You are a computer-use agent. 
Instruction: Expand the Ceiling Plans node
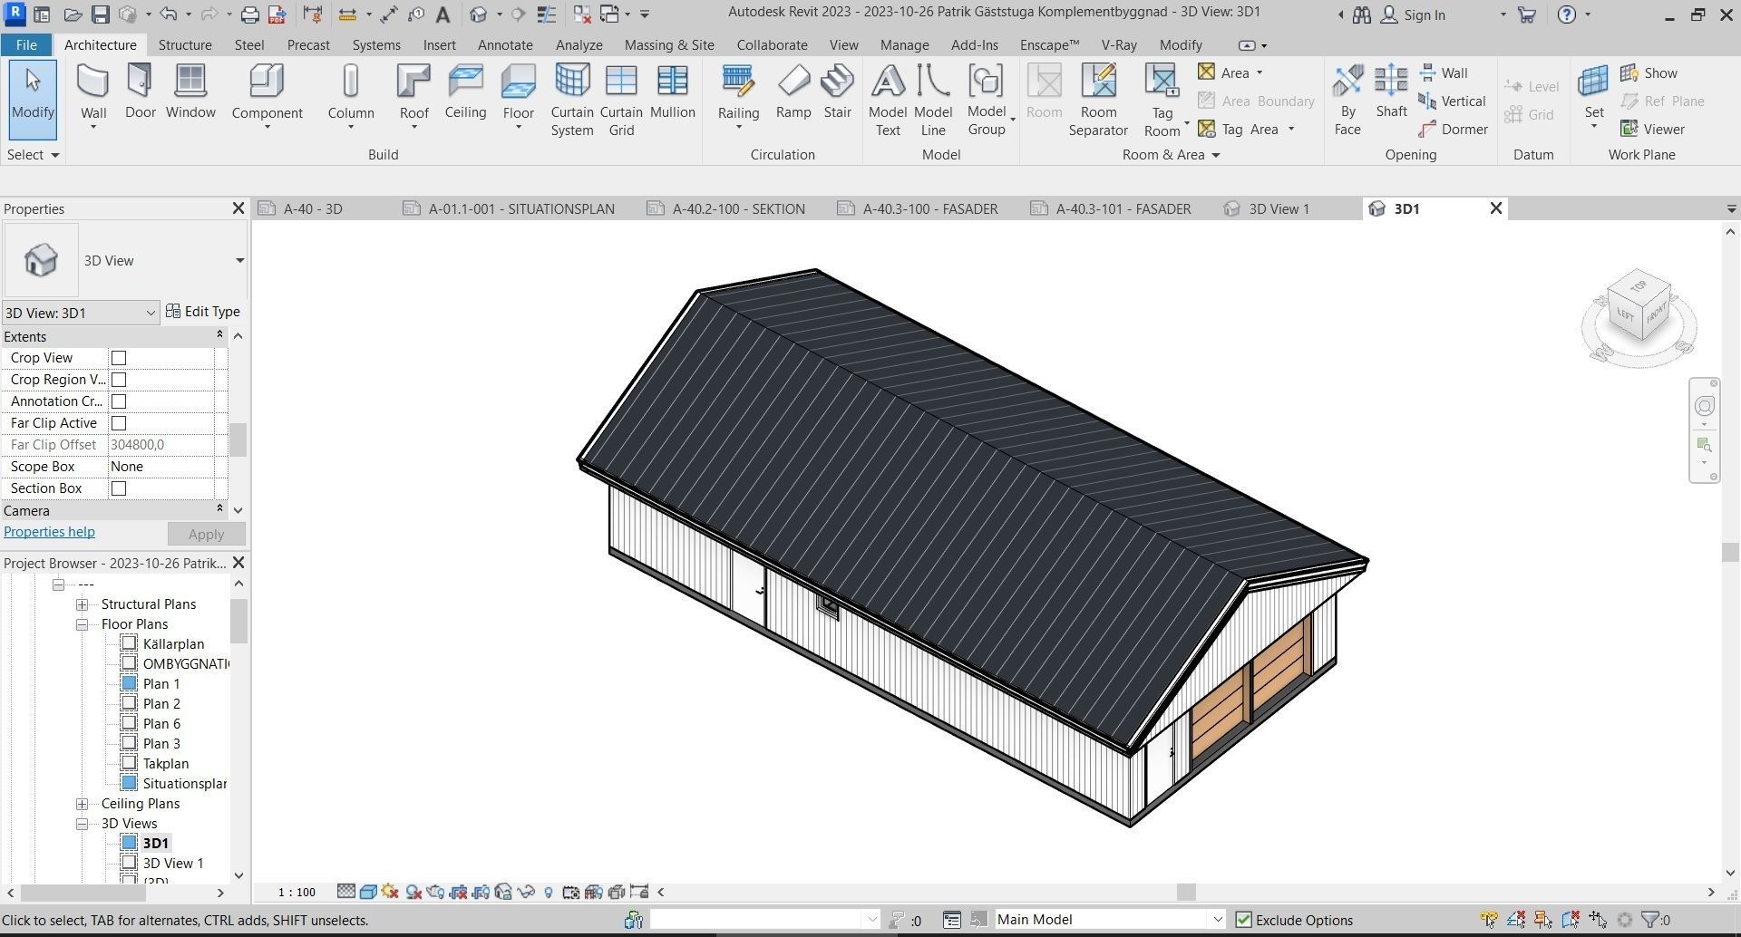(x=82, y=804)
